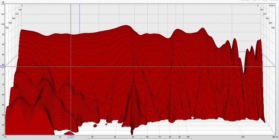Select the "500ms" time axis end label
Viewport: 279px width, 140px height.
(x=272, y=6)
